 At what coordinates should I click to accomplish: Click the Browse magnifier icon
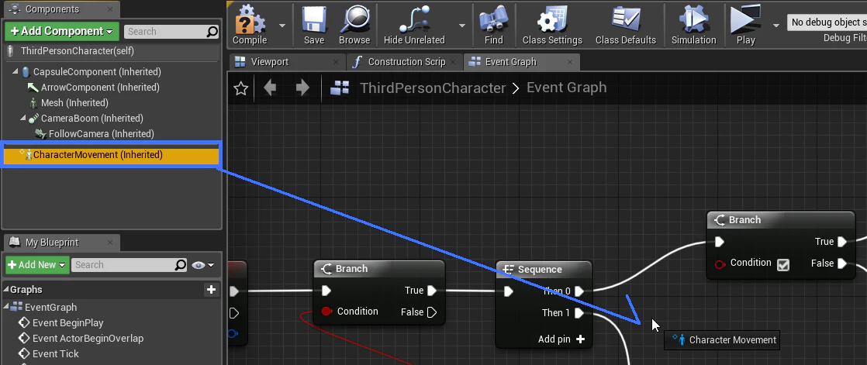(354, 25)
